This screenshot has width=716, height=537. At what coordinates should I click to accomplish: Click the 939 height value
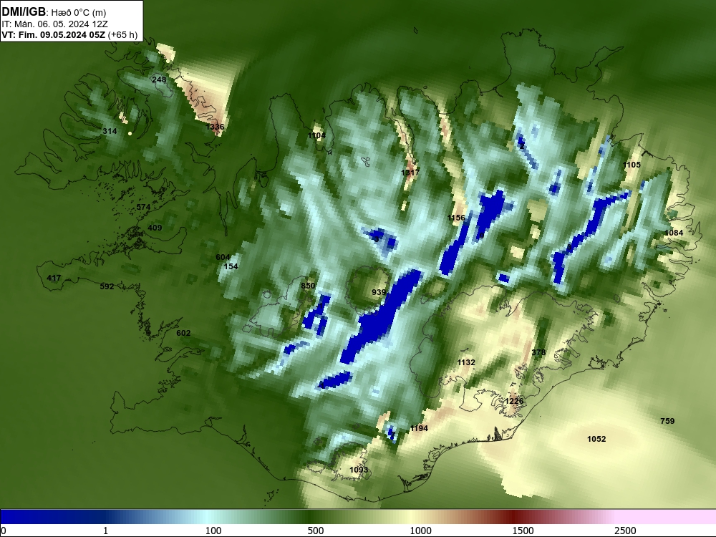(379, 293)
